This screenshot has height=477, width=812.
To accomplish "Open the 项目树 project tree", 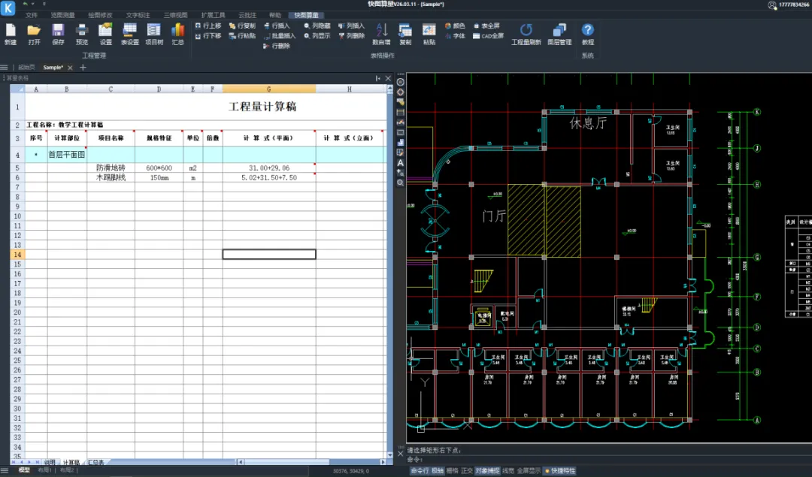I will tap(154, 34).
